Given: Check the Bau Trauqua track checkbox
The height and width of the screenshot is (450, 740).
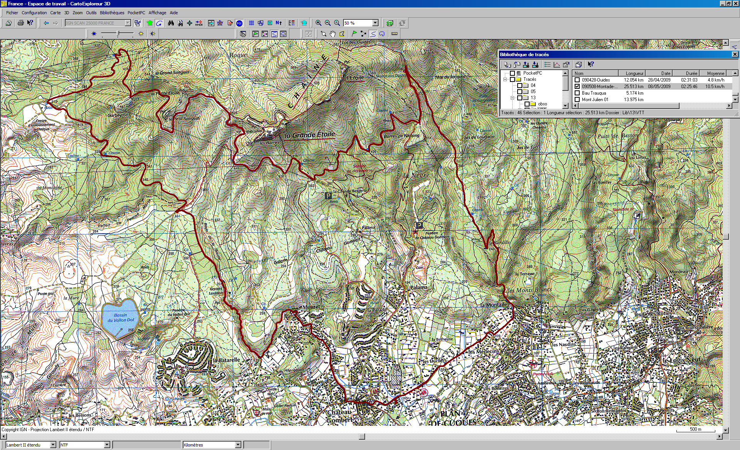Looking at the screenshot, I should [577, 93].
